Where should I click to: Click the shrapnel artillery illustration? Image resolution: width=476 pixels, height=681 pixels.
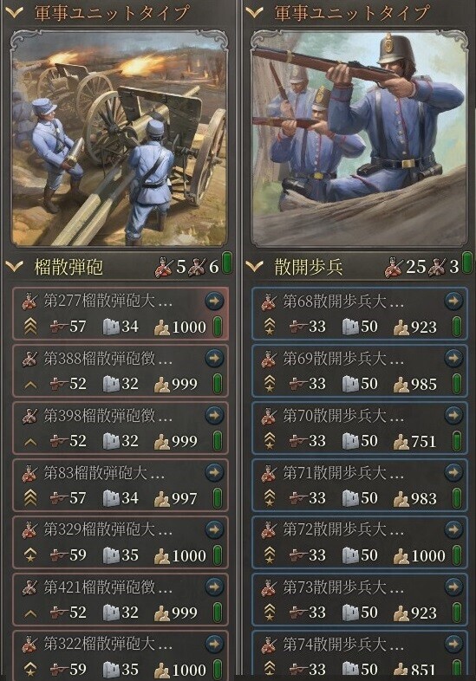pyautogui.click(x=120, y=138)
